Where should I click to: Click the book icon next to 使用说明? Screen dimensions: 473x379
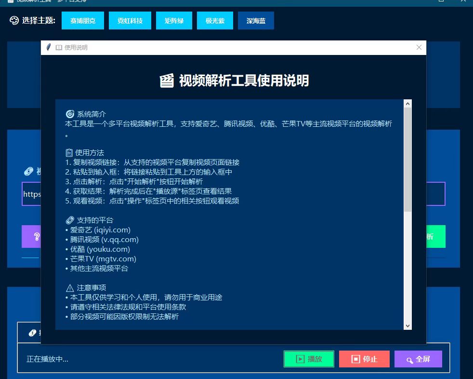tap(59, 47)
